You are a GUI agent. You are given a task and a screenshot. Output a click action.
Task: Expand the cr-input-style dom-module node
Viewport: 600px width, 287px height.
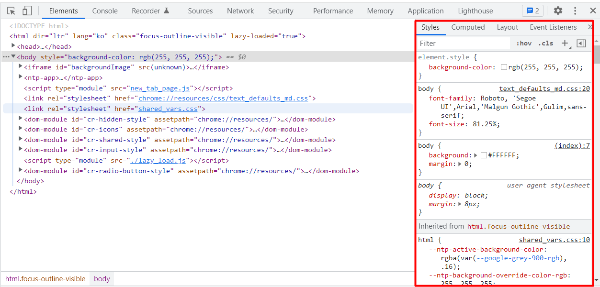click(21, 149)
